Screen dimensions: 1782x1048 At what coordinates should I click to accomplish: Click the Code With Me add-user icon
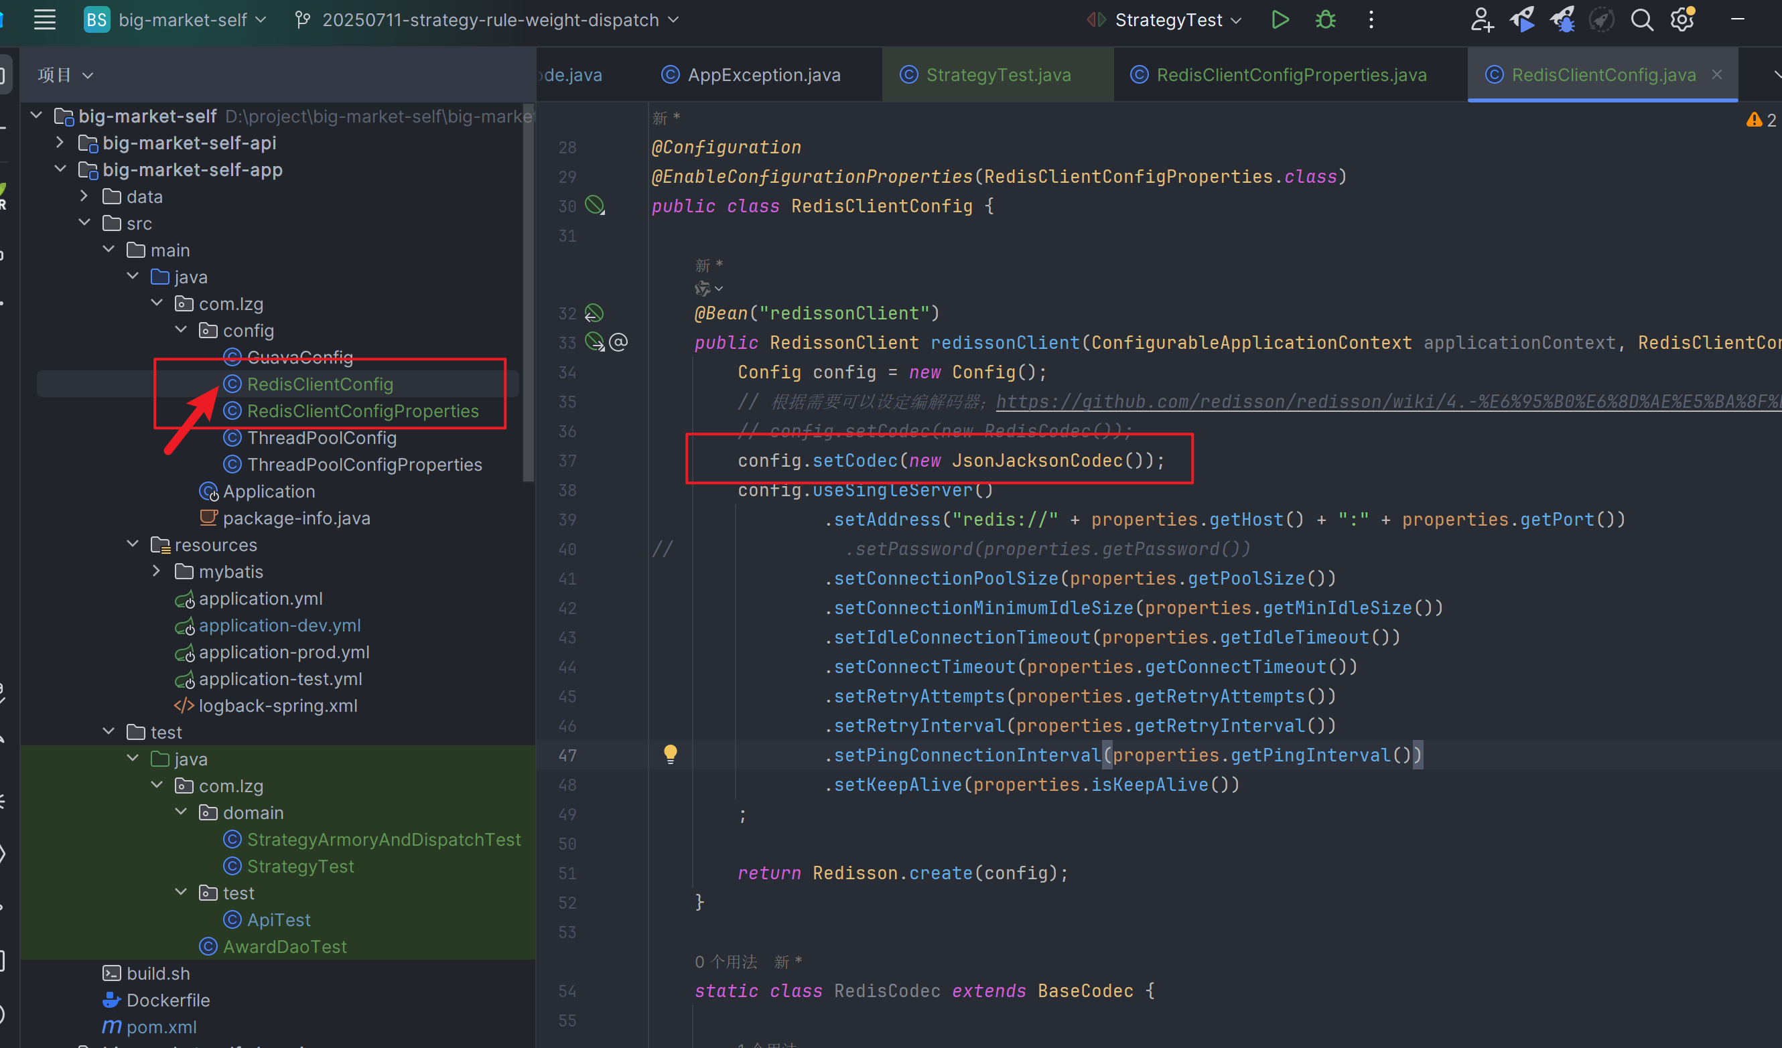click(1481, 20)
